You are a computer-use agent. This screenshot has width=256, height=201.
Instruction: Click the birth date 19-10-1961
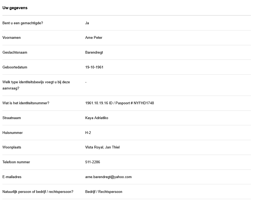click(94, 67)
